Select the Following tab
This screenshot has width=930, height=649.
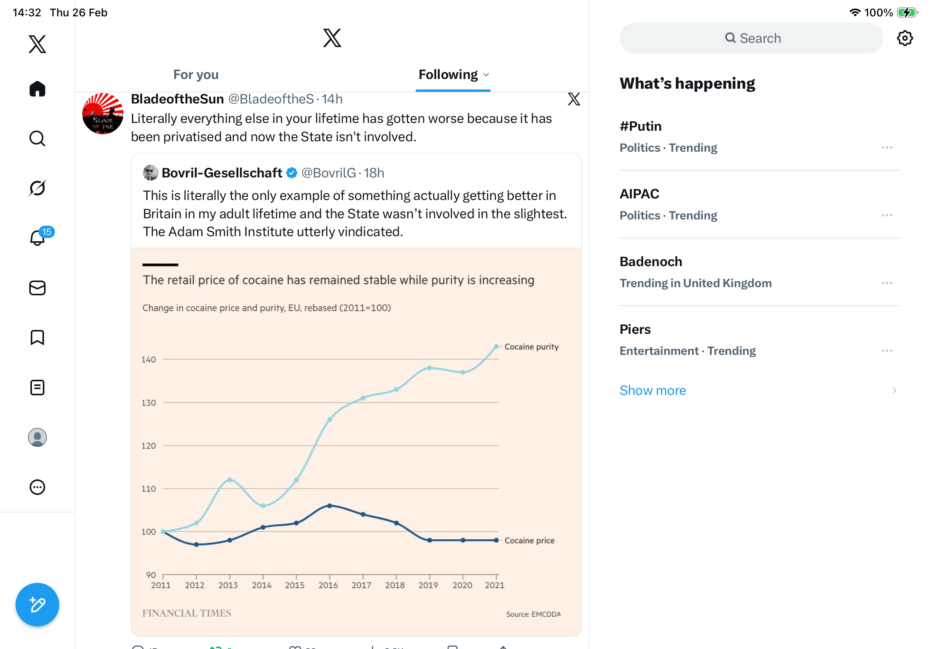point(448,74)
